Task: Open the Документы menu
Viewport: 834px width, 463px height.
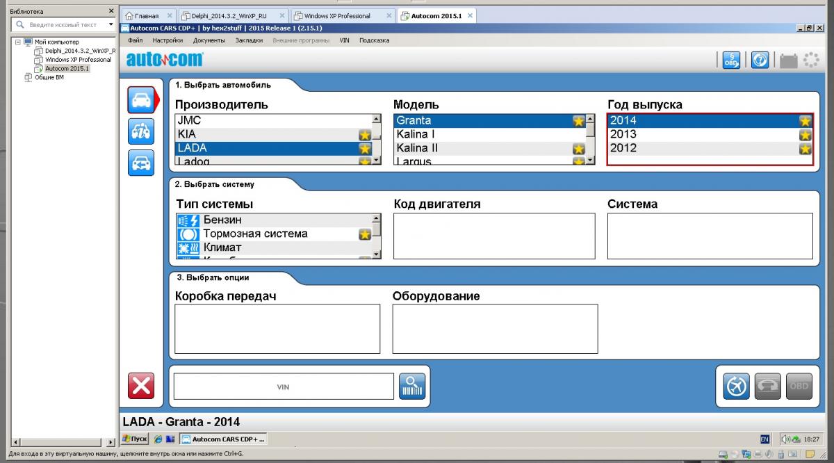Action: click(x=209, y=40)
